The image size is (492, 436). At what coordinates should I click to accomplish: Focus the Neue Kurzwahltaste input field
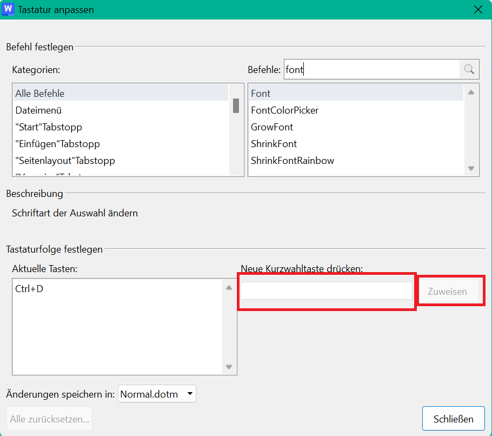coord(327,291)
